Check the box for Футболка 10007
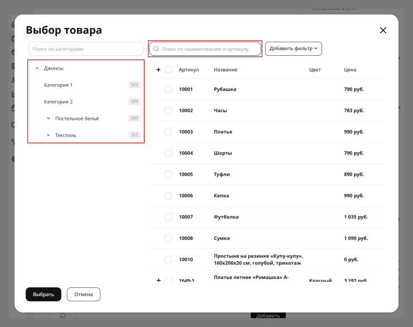 pyautogui.click(x=169, y=217)
